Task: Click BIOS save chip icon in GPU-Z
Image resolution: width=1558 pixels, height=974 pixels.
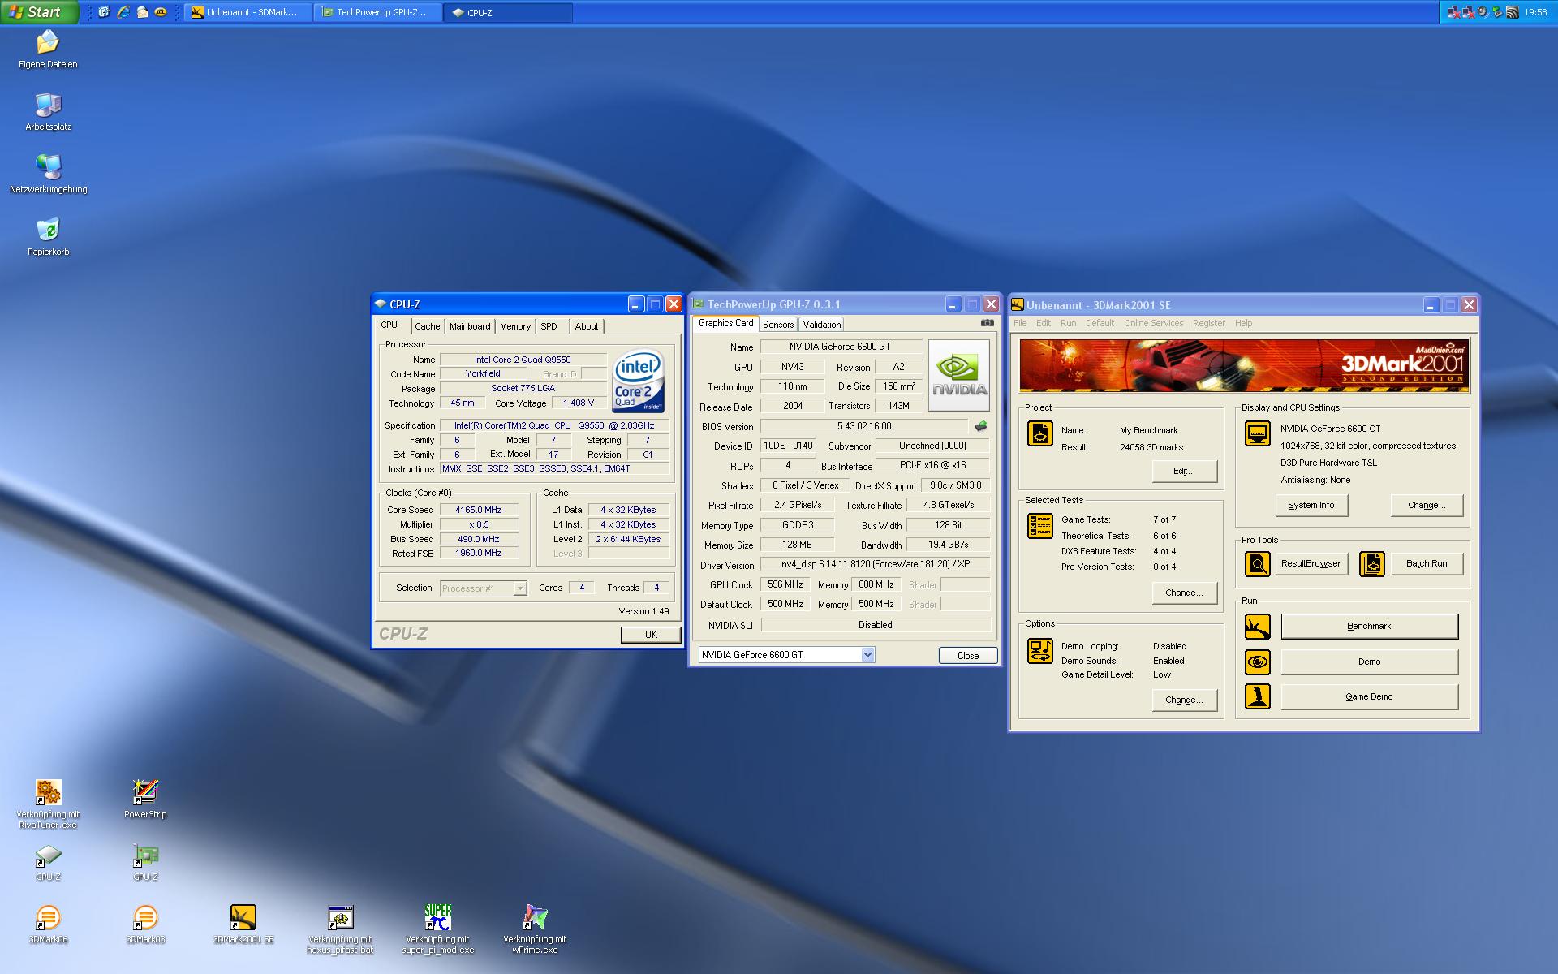Action: (x=981, y=426)
